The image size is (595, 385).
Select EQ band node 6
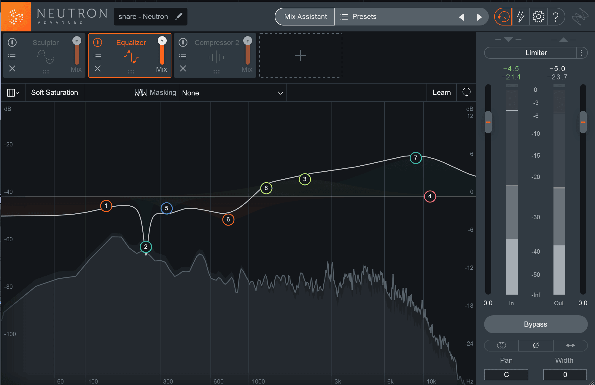point(228,219)
